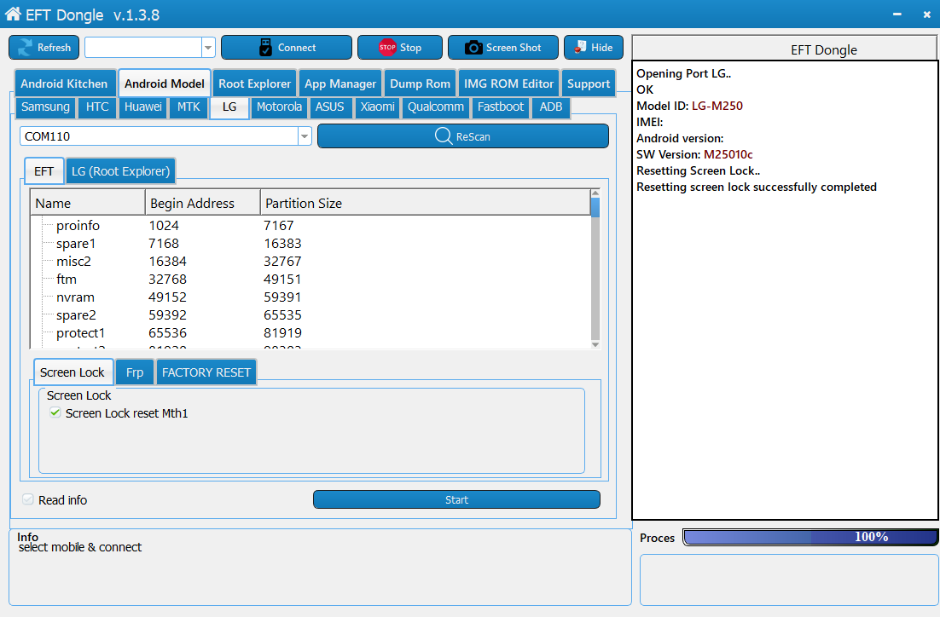Select the Fastboot tab

(501, 107)
